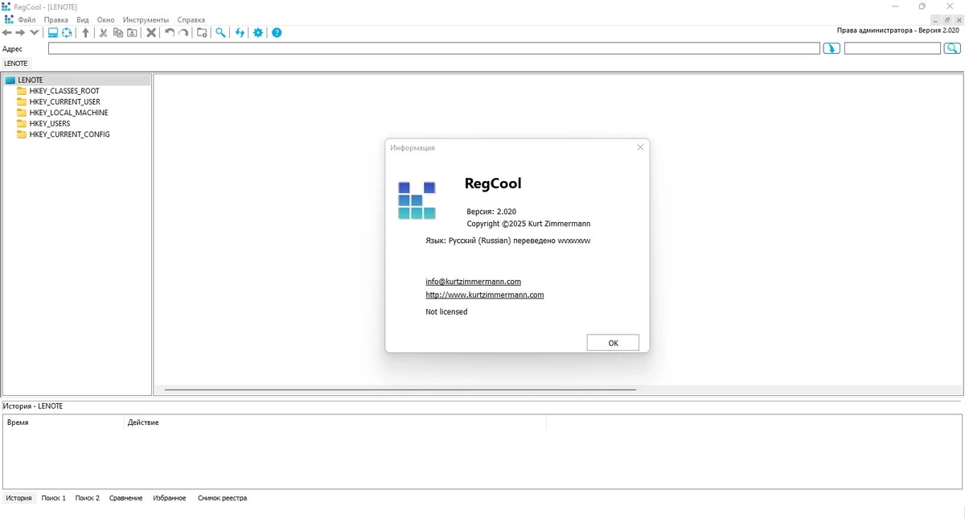Click the dashed-circle connect icon in toolbar

[67, 33]
